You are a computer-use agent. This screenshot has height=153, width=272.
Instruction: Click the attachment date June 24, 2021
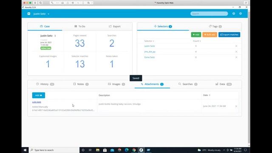[214, 106]
